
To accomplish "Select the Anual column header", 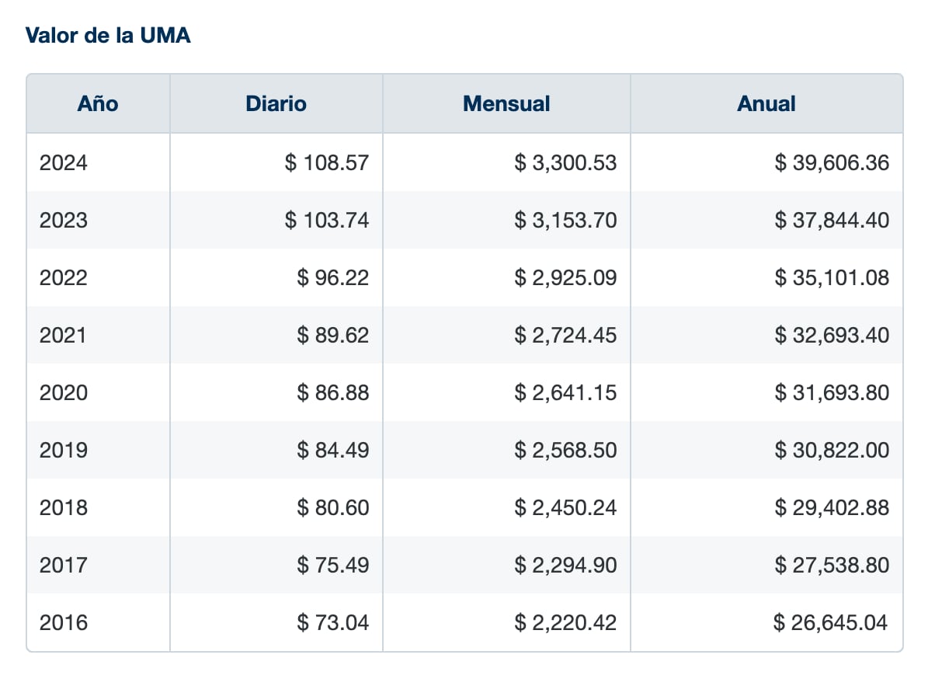I will tap(766, 104).
